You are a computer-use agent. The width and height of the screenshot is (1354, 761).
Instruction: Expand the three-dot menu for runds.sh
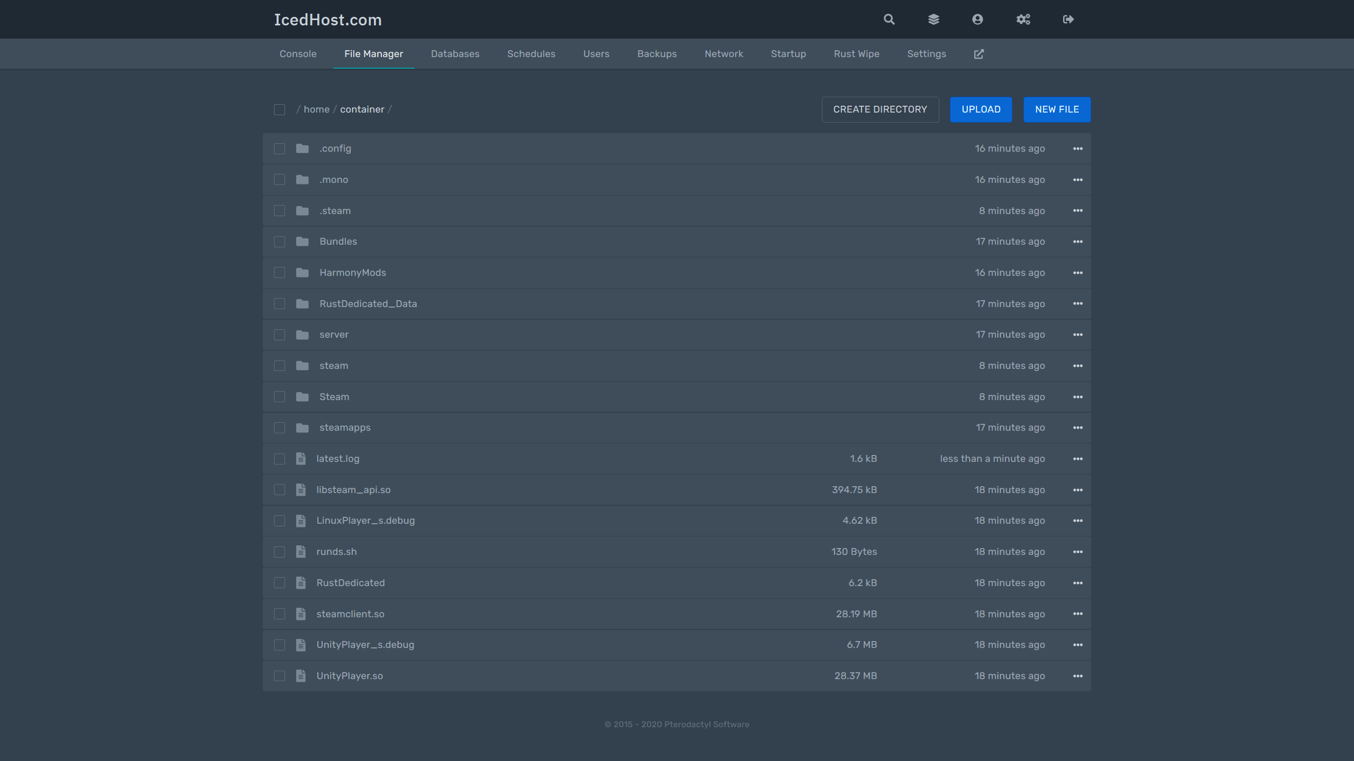click(x=1077, y=551)
